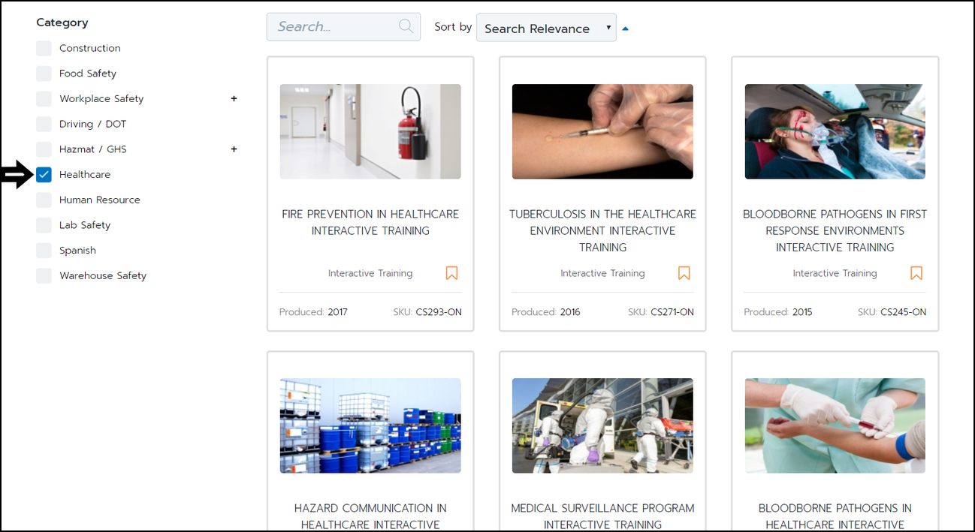
Task: Click the Human Resource category label
Action: coord(100,200)
